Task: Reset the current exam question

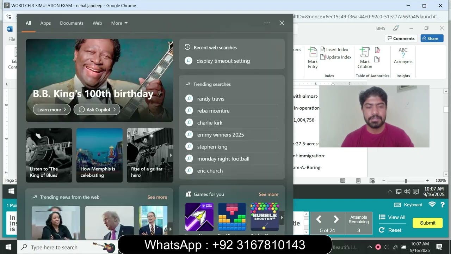Action: point(390,230)
